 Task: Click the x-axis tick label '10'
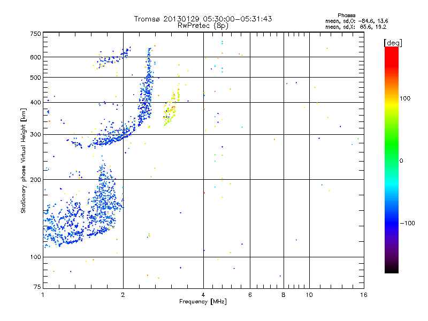pyautogui.click(x=309, y=295)
